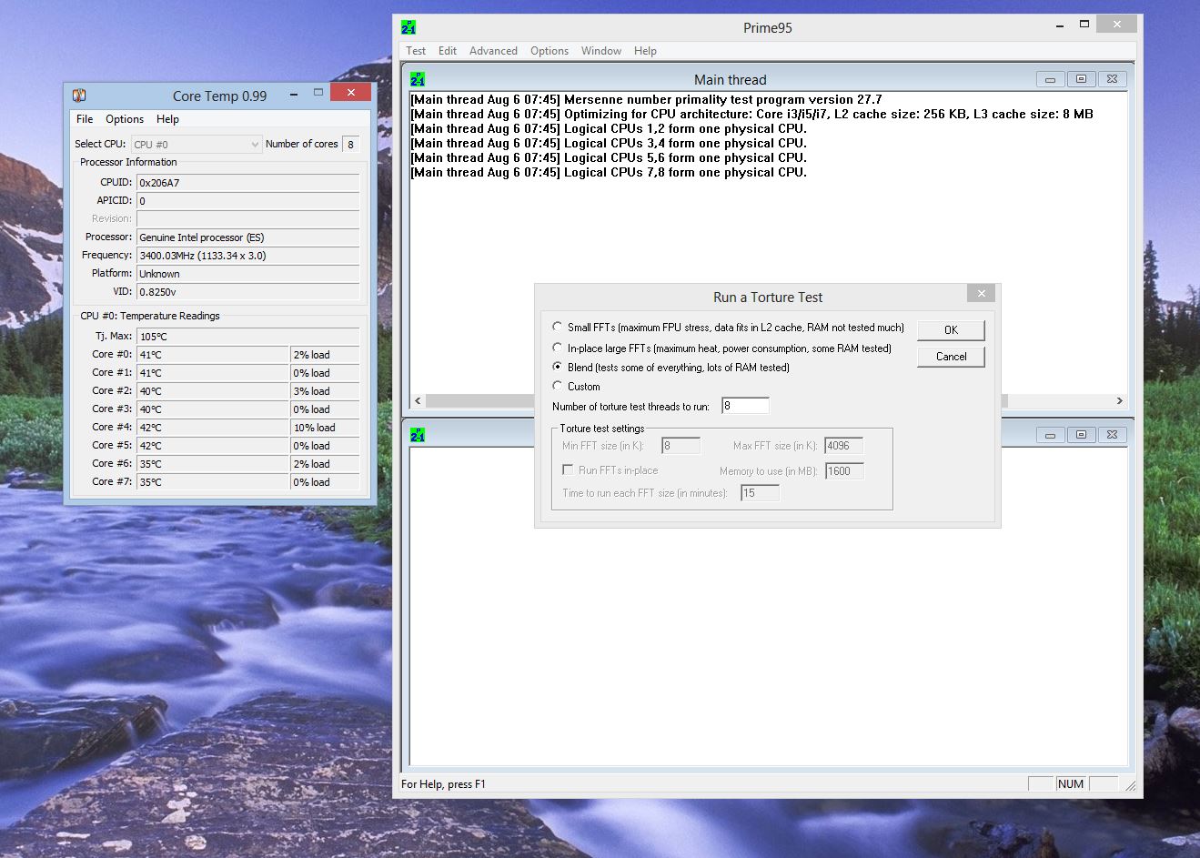Open the Core Temp Help menu

[167, 119]
